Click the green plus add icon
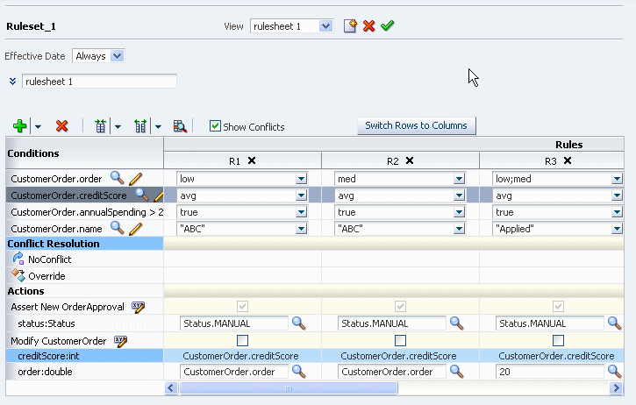 (20, 126)
